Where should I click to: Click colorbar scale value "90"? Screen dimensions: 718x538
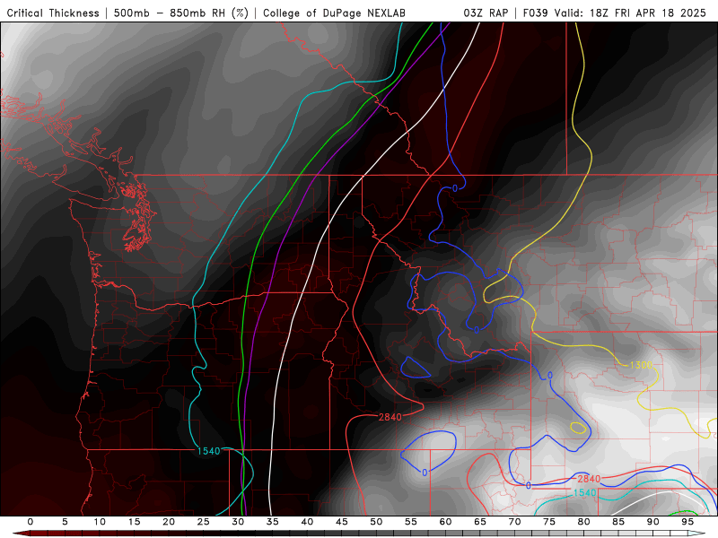pos(653,522)
